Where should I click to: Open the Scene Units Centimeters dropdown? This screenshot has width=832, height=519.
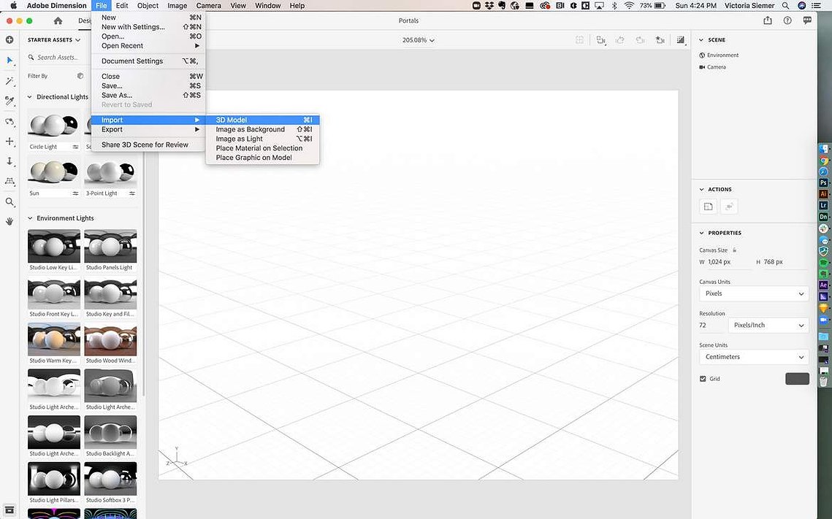click(x=754, y=357)
